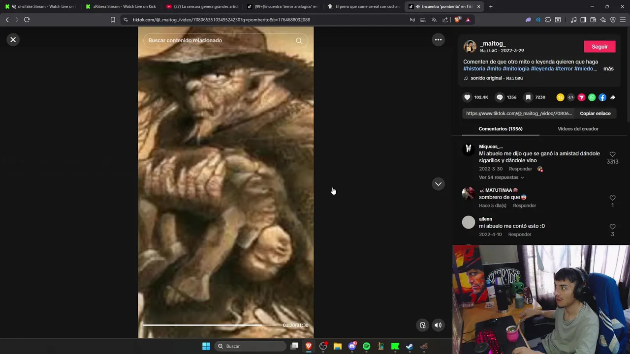This screenshot has width=630, height=354.
Task: Click the #leyenda hashtag
Action: tap(542, 69)
